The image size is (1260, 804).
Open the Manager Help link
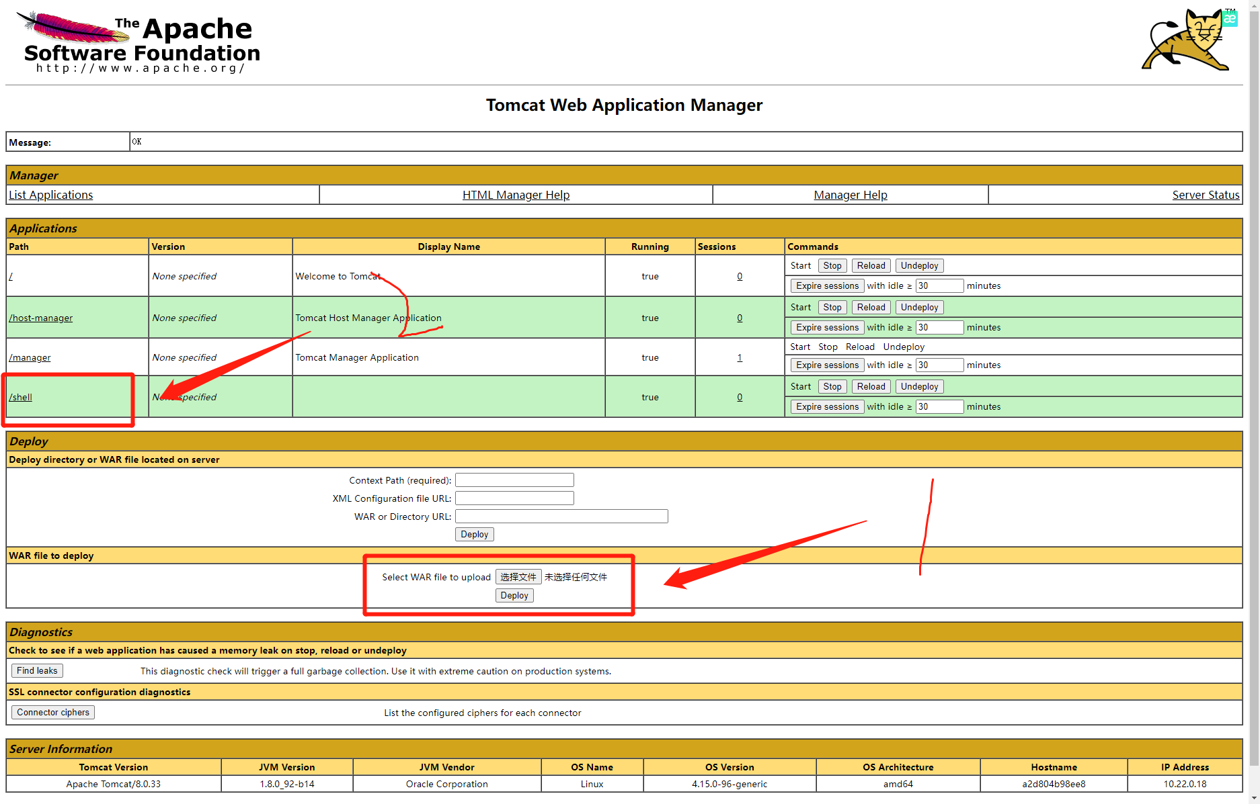[x=851, y=195]
